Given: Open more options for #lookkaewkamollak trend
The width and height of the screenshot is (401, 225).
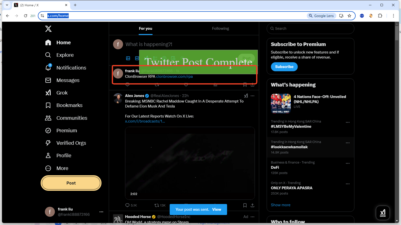Looking at the screenshot, I should (x=348, y=143).
